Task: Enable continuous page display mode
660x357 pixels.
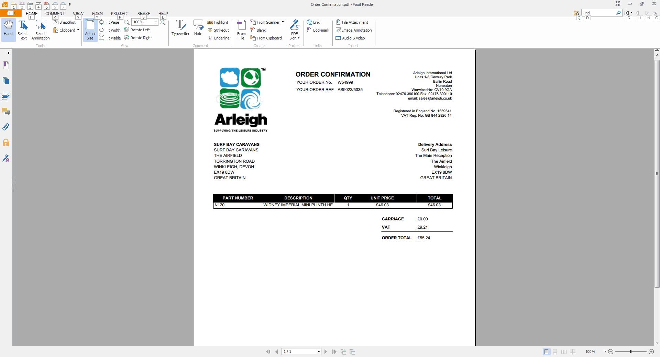Action: (x=555, y=352)
